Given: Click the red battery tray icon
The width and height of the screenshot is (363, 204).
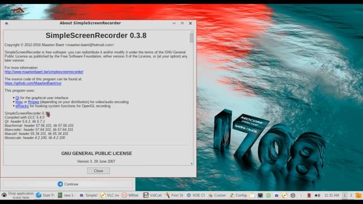Looking at the screenshot, I should [309, 195].
